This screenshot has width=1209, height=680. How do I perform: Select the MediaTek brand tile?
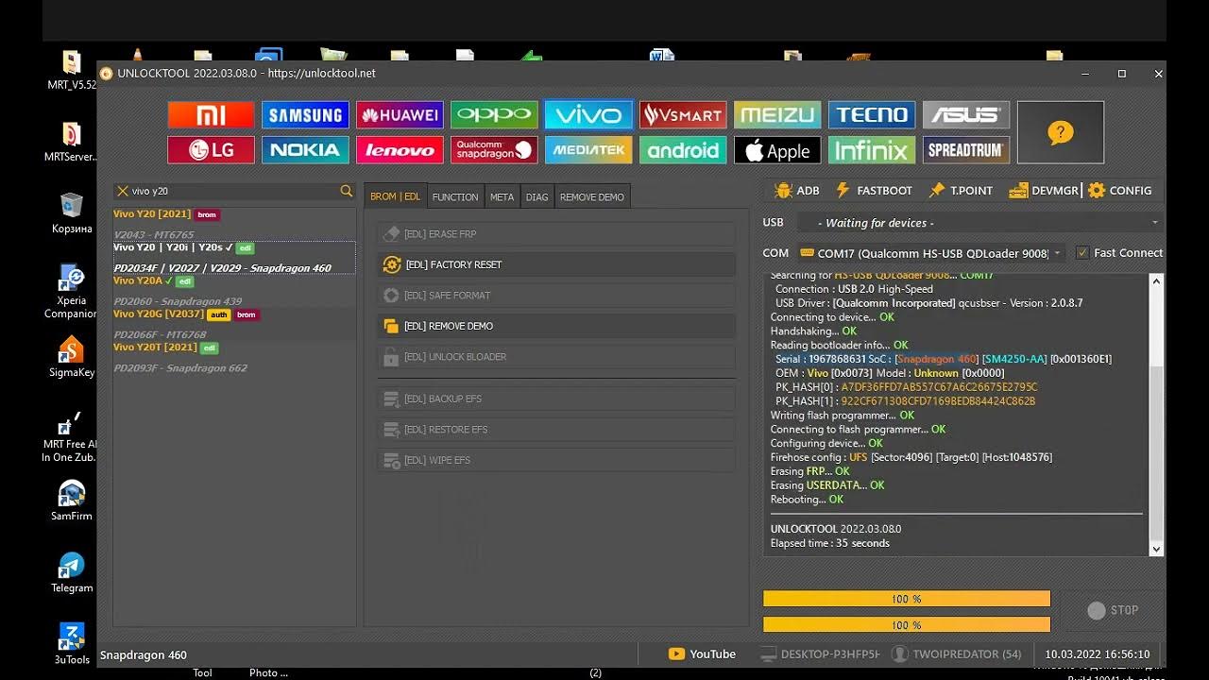[588, 150]
